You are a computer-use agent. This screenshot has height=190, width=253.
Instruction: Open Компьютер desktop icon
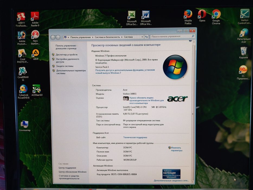click(25, 126)
